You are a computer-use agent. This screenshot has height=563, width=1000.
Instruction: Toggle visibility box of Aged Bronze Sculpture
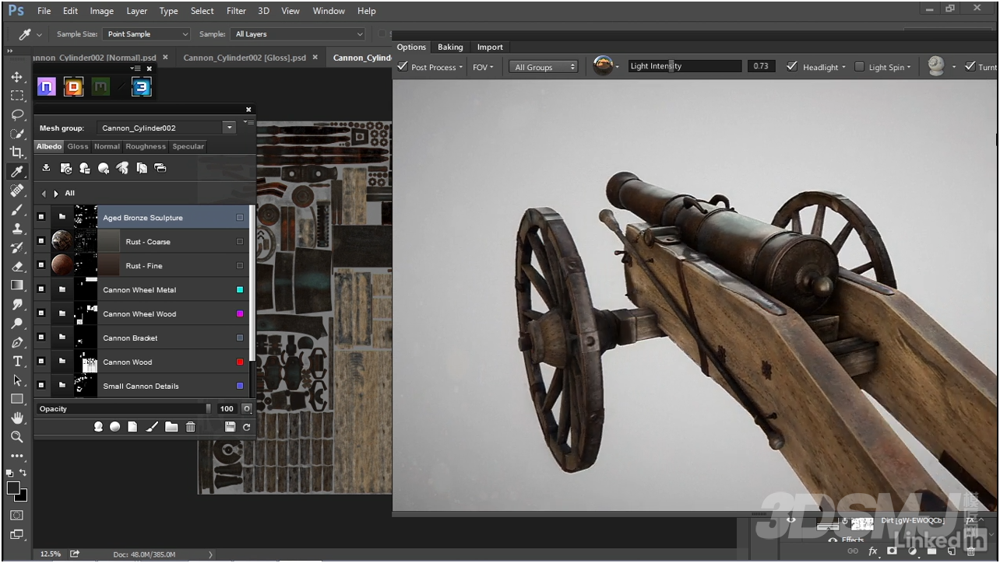(41, 218)
